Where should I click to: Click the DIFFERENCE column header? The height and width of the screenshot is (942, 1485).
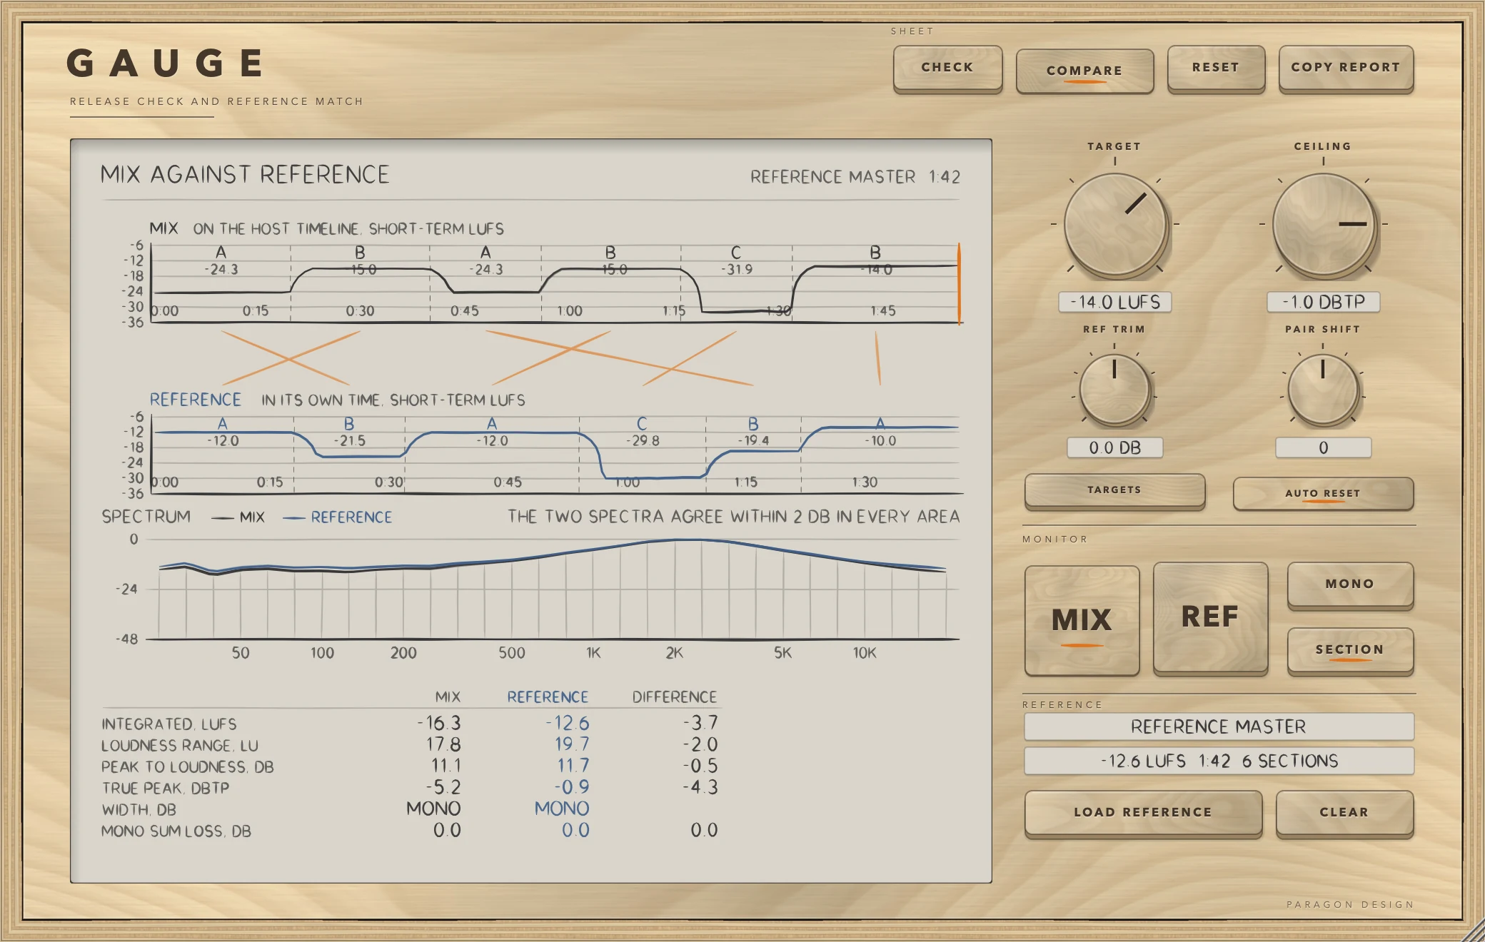tap(674, 697)
